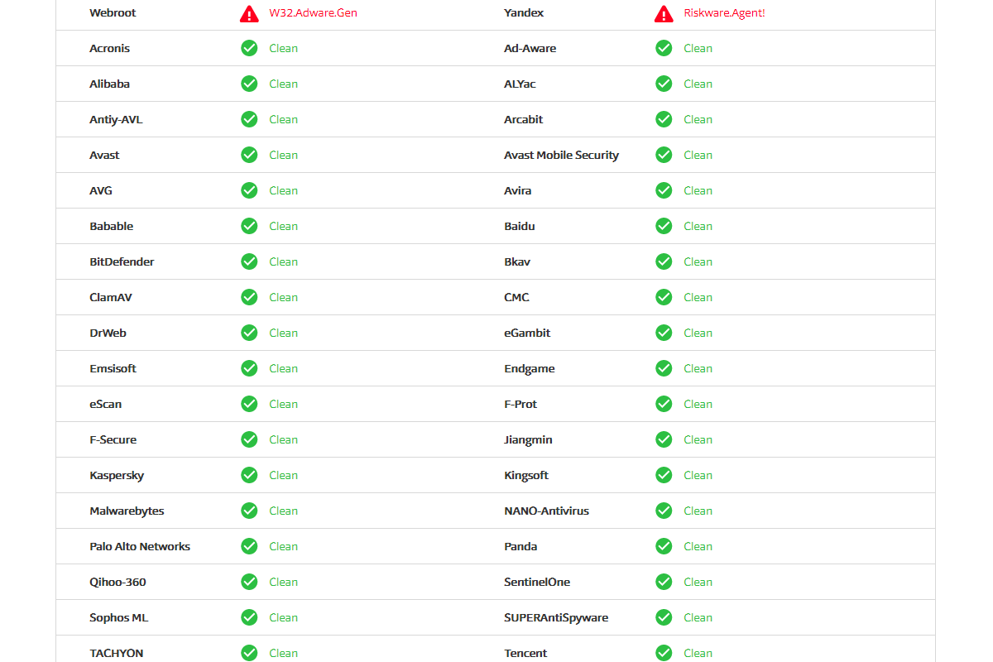
Task: Click the Clean status beside Jiangmin
Action: tap(698, 439)
